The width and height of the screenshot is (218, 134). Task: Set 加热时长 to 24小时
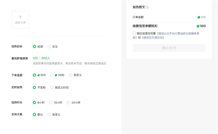tap(68, 102)
